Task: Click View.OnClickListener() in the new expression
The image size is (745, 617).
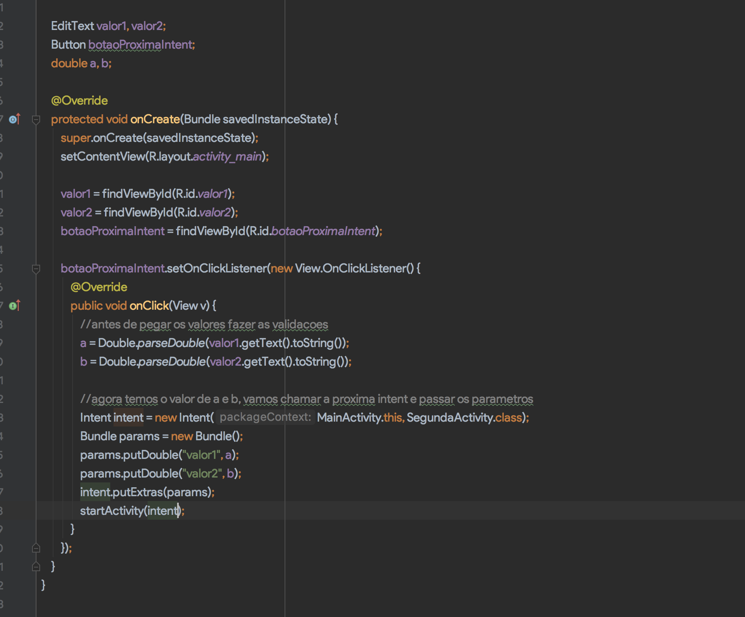Action: point(354,268)
